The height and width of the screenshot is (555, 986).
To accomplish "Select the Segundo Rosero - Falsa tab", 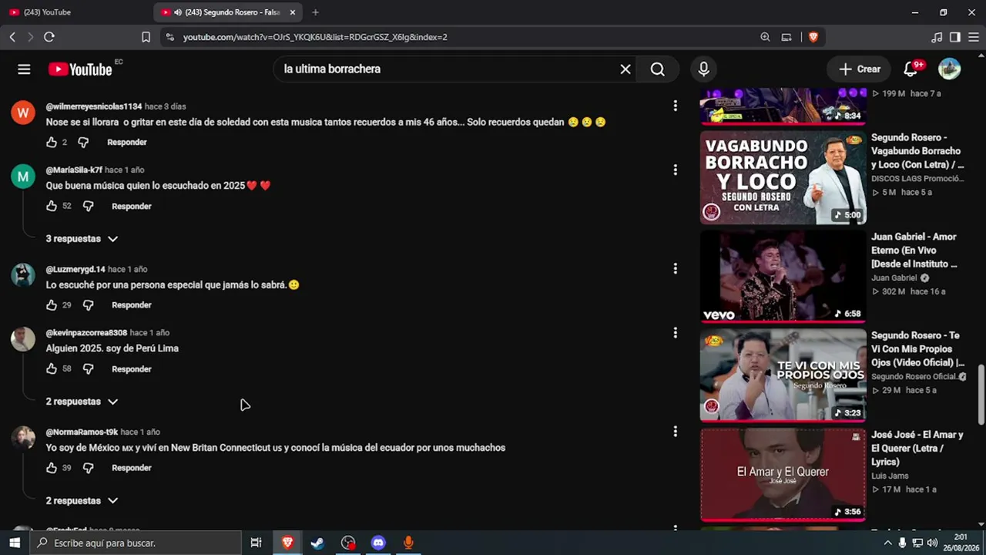I will pyautogui.click(x=229, y=12).
